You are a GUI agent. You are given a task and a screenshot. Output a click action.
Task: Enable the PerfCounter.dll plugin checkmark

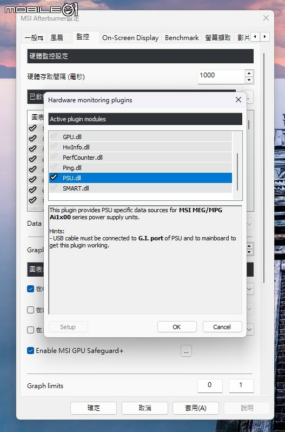pos(54,157)
